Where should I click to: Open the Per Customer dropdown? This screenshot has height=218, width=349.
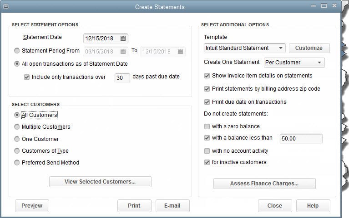pos(320,62)
